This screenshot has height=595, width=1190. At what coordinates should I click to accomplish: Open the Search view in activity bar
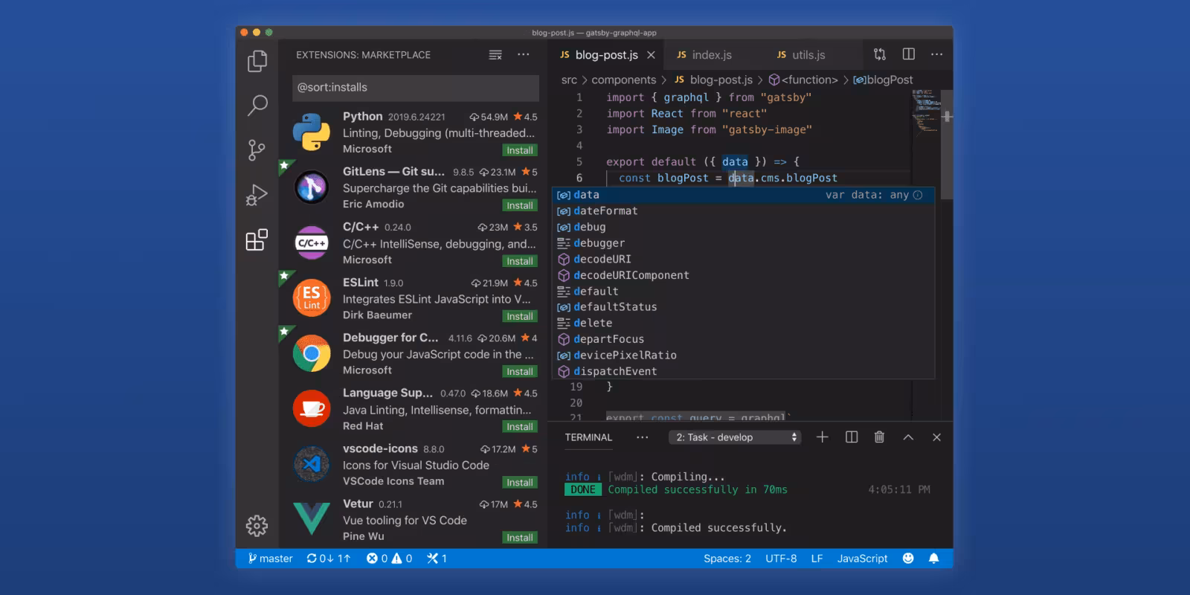[x=257, y=105]
